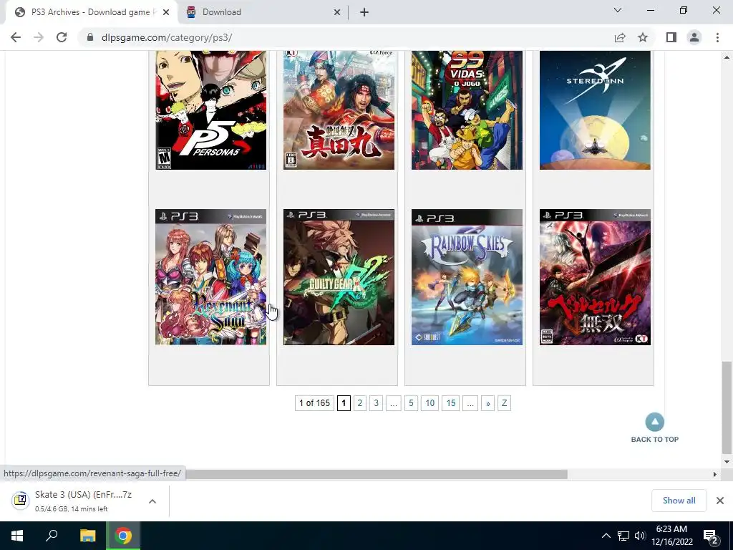Open Windows Start menu
This screenshot has height=550, width=733.
click(x=17, y=536)
